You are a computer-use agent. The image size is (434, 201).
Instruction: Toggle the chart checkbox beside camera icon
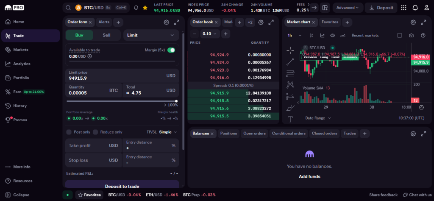tap(399, 36)
